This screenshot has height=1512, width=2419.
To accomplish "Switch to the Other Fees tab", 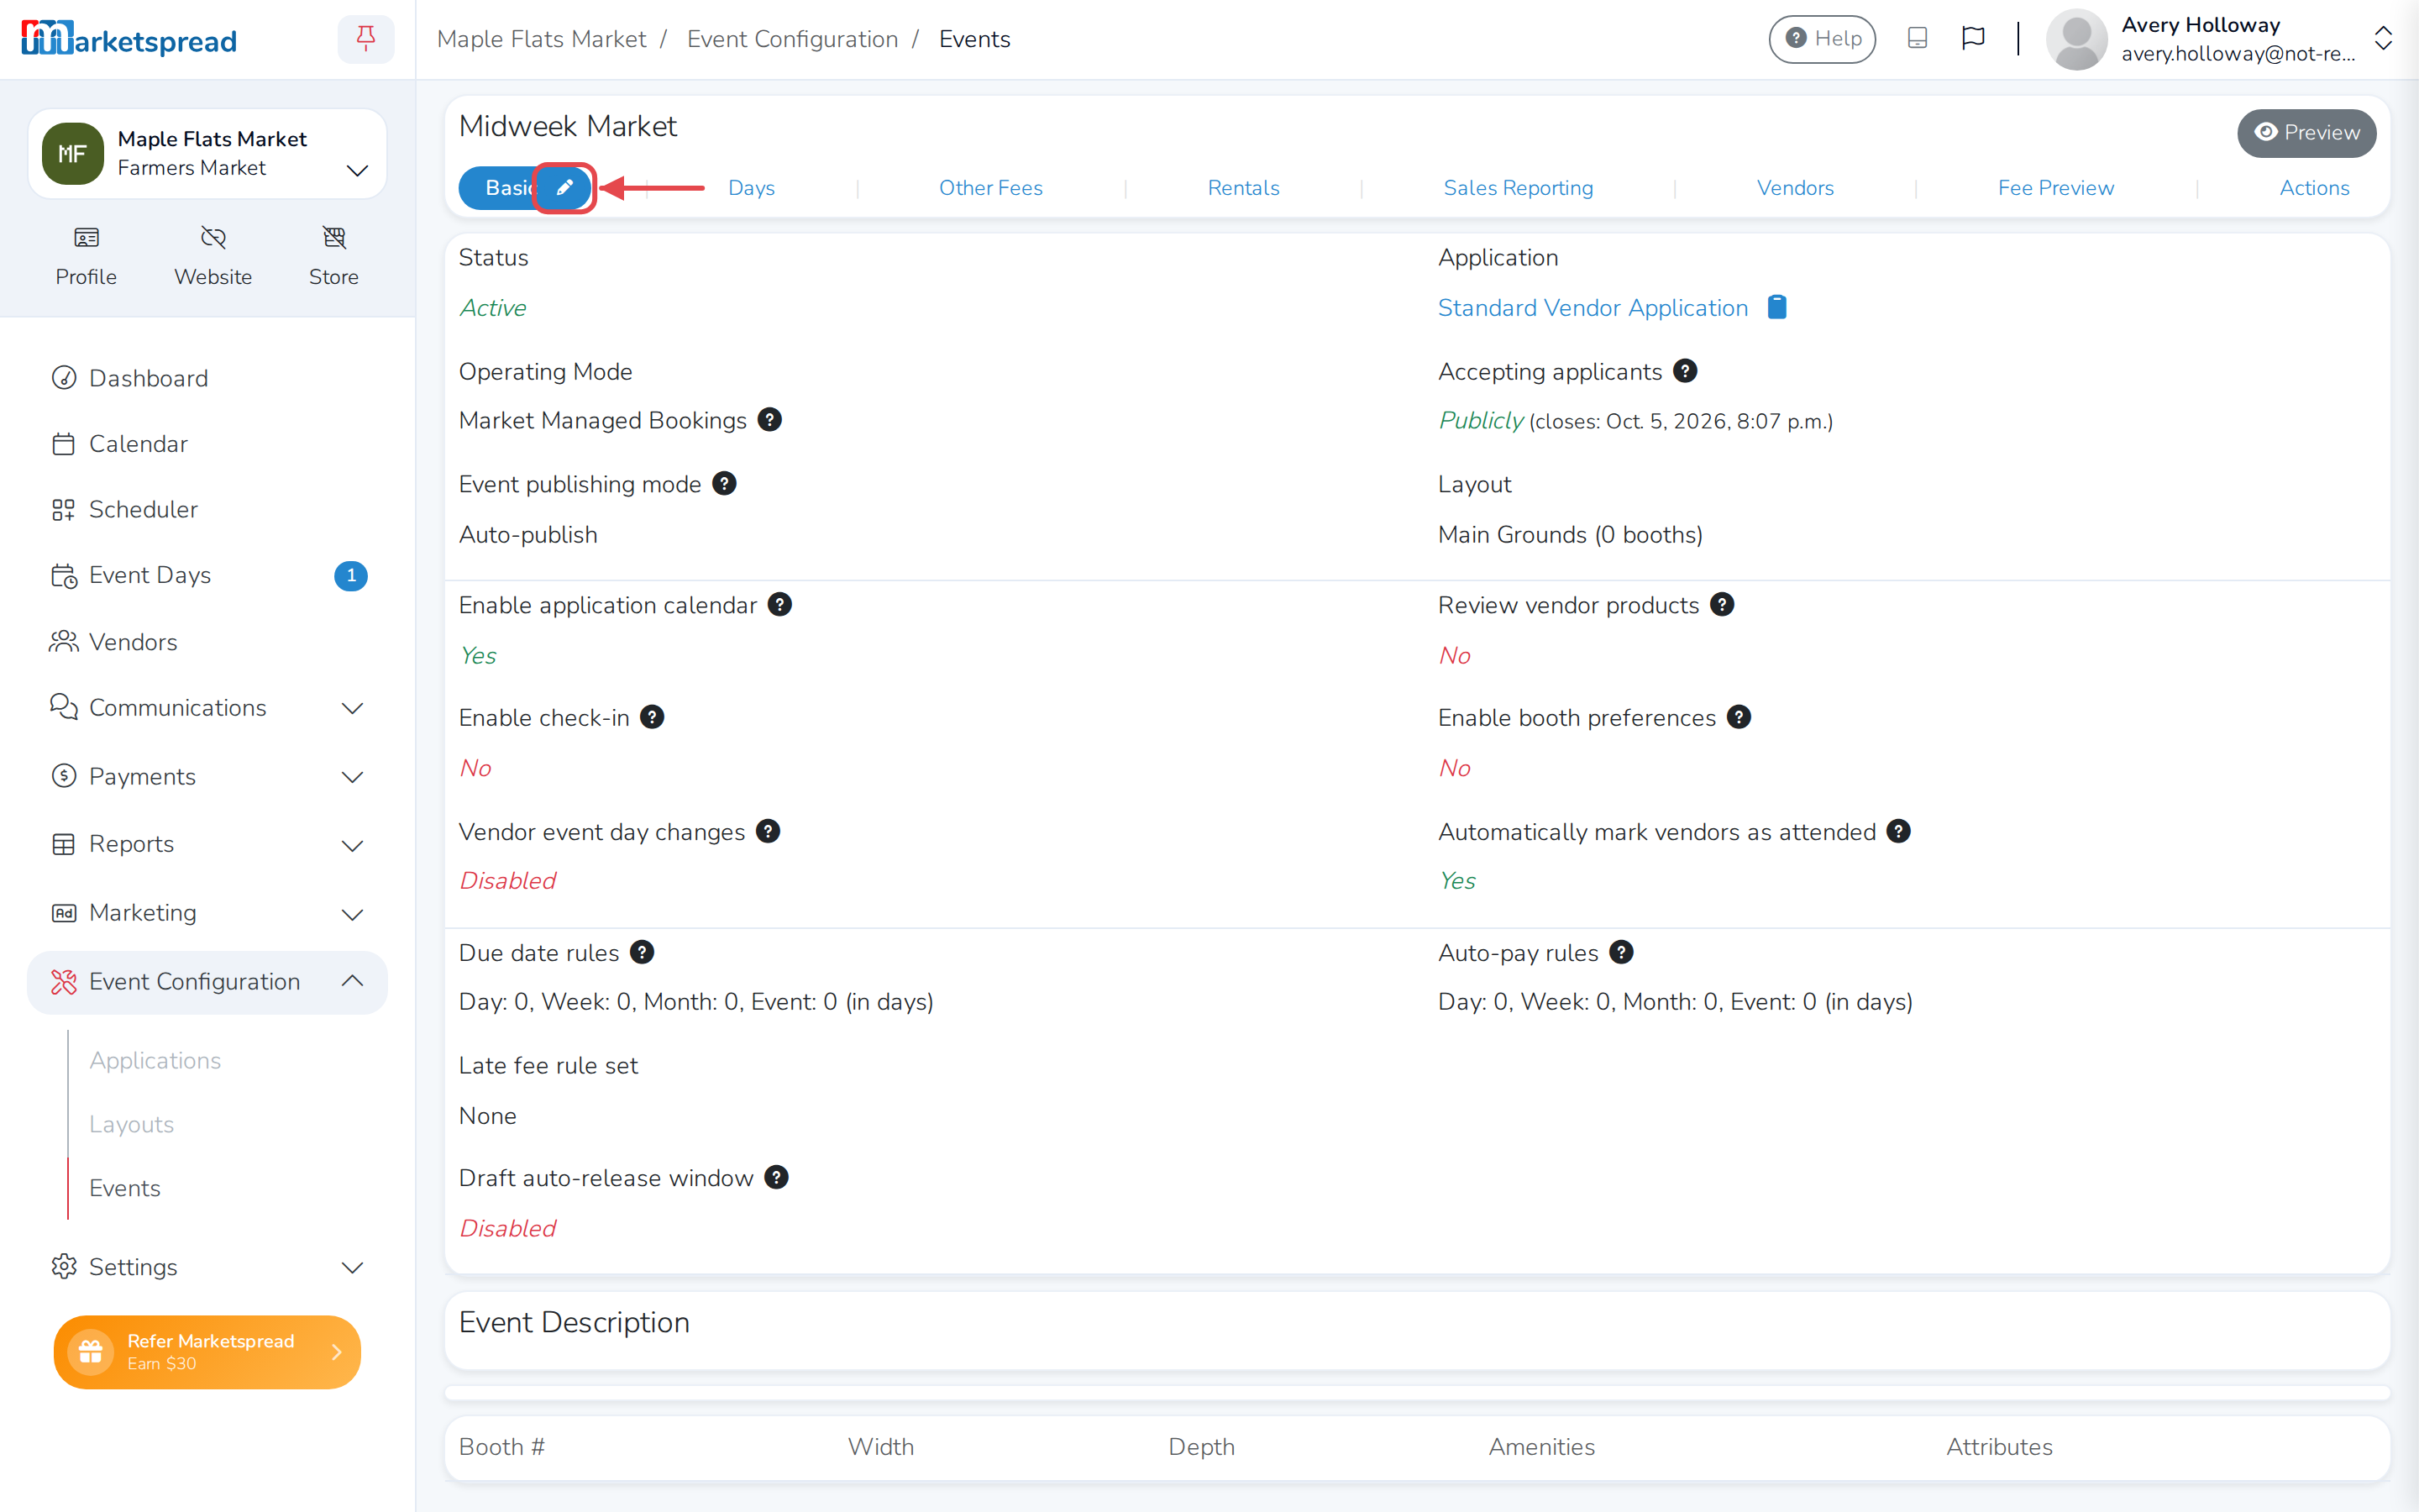I will coord(990,188).
